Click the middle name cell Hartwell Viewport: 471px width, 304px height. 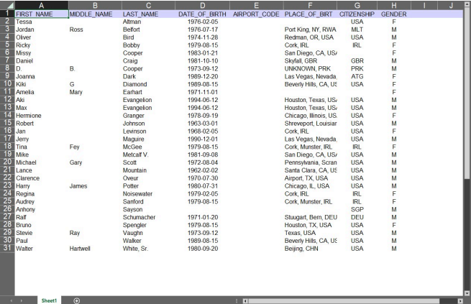[x=95, y=249]
